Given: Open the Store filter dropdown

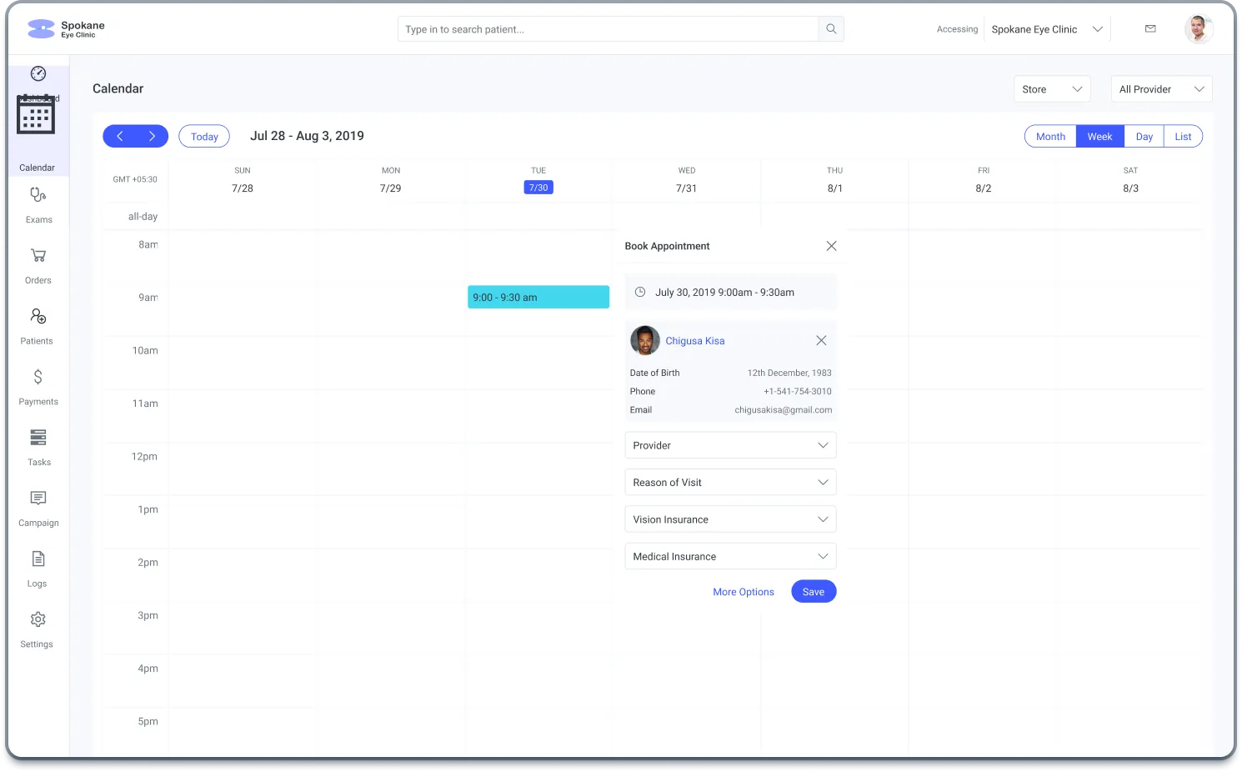Looking at the screenshot, I should pos(1052,89).
